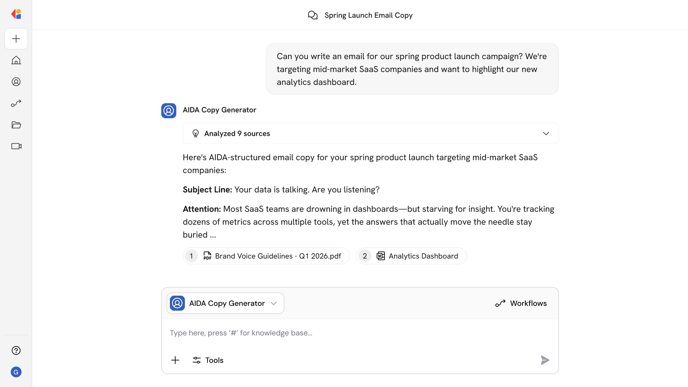Click the chevron on Analyzed 9 sources
Viewport: 688px width, 387px height.
tap(546, 133)
